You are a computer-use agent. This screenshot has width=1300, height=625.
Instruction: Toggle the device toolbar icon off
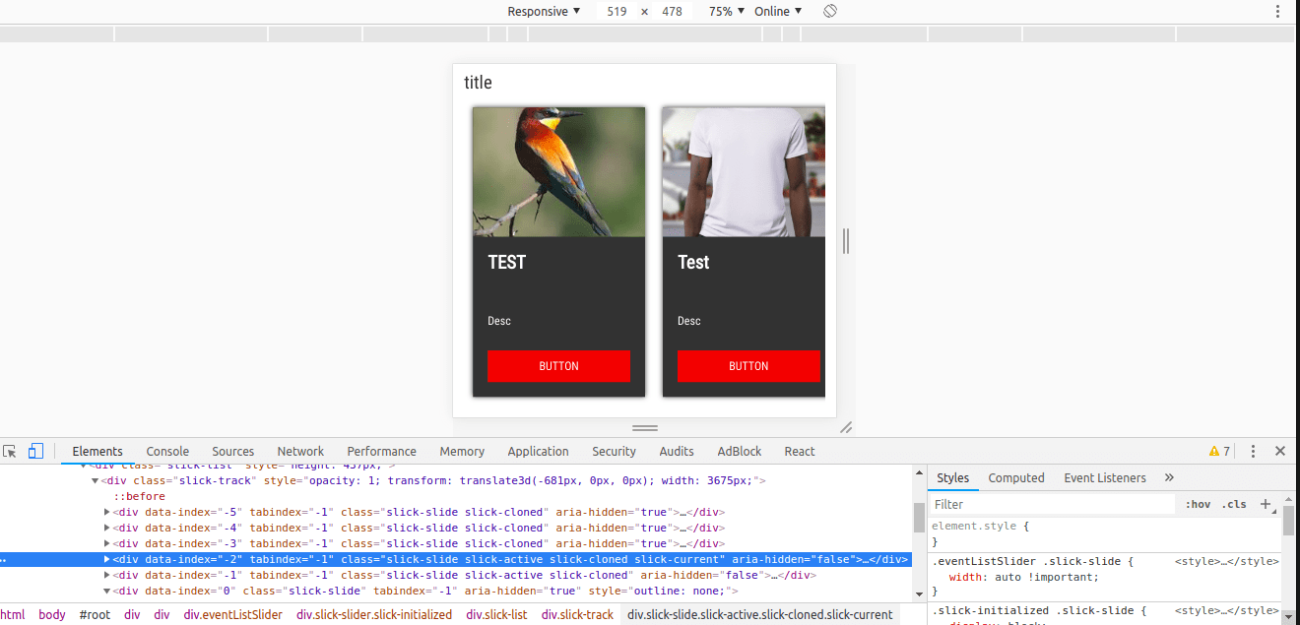click(34, 450)
